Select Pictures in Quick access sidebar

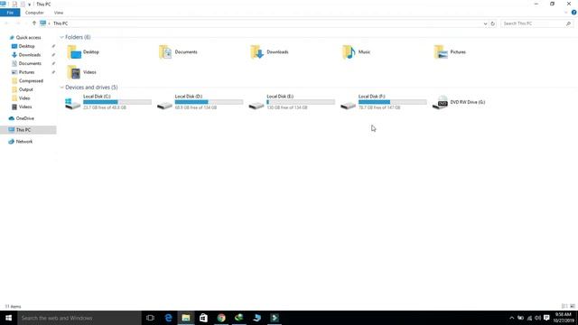26,72
